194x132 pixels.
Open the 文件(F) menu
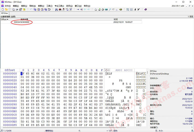pos(8,6)
